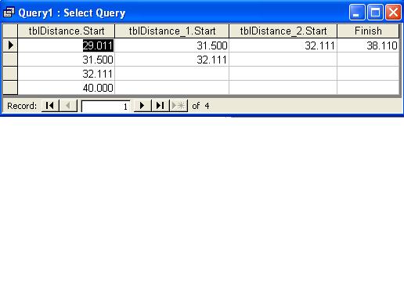The height and width of the screenshot is (301, 404).
Task: Go to first record navigation button
Action: (x=50, y=106)
